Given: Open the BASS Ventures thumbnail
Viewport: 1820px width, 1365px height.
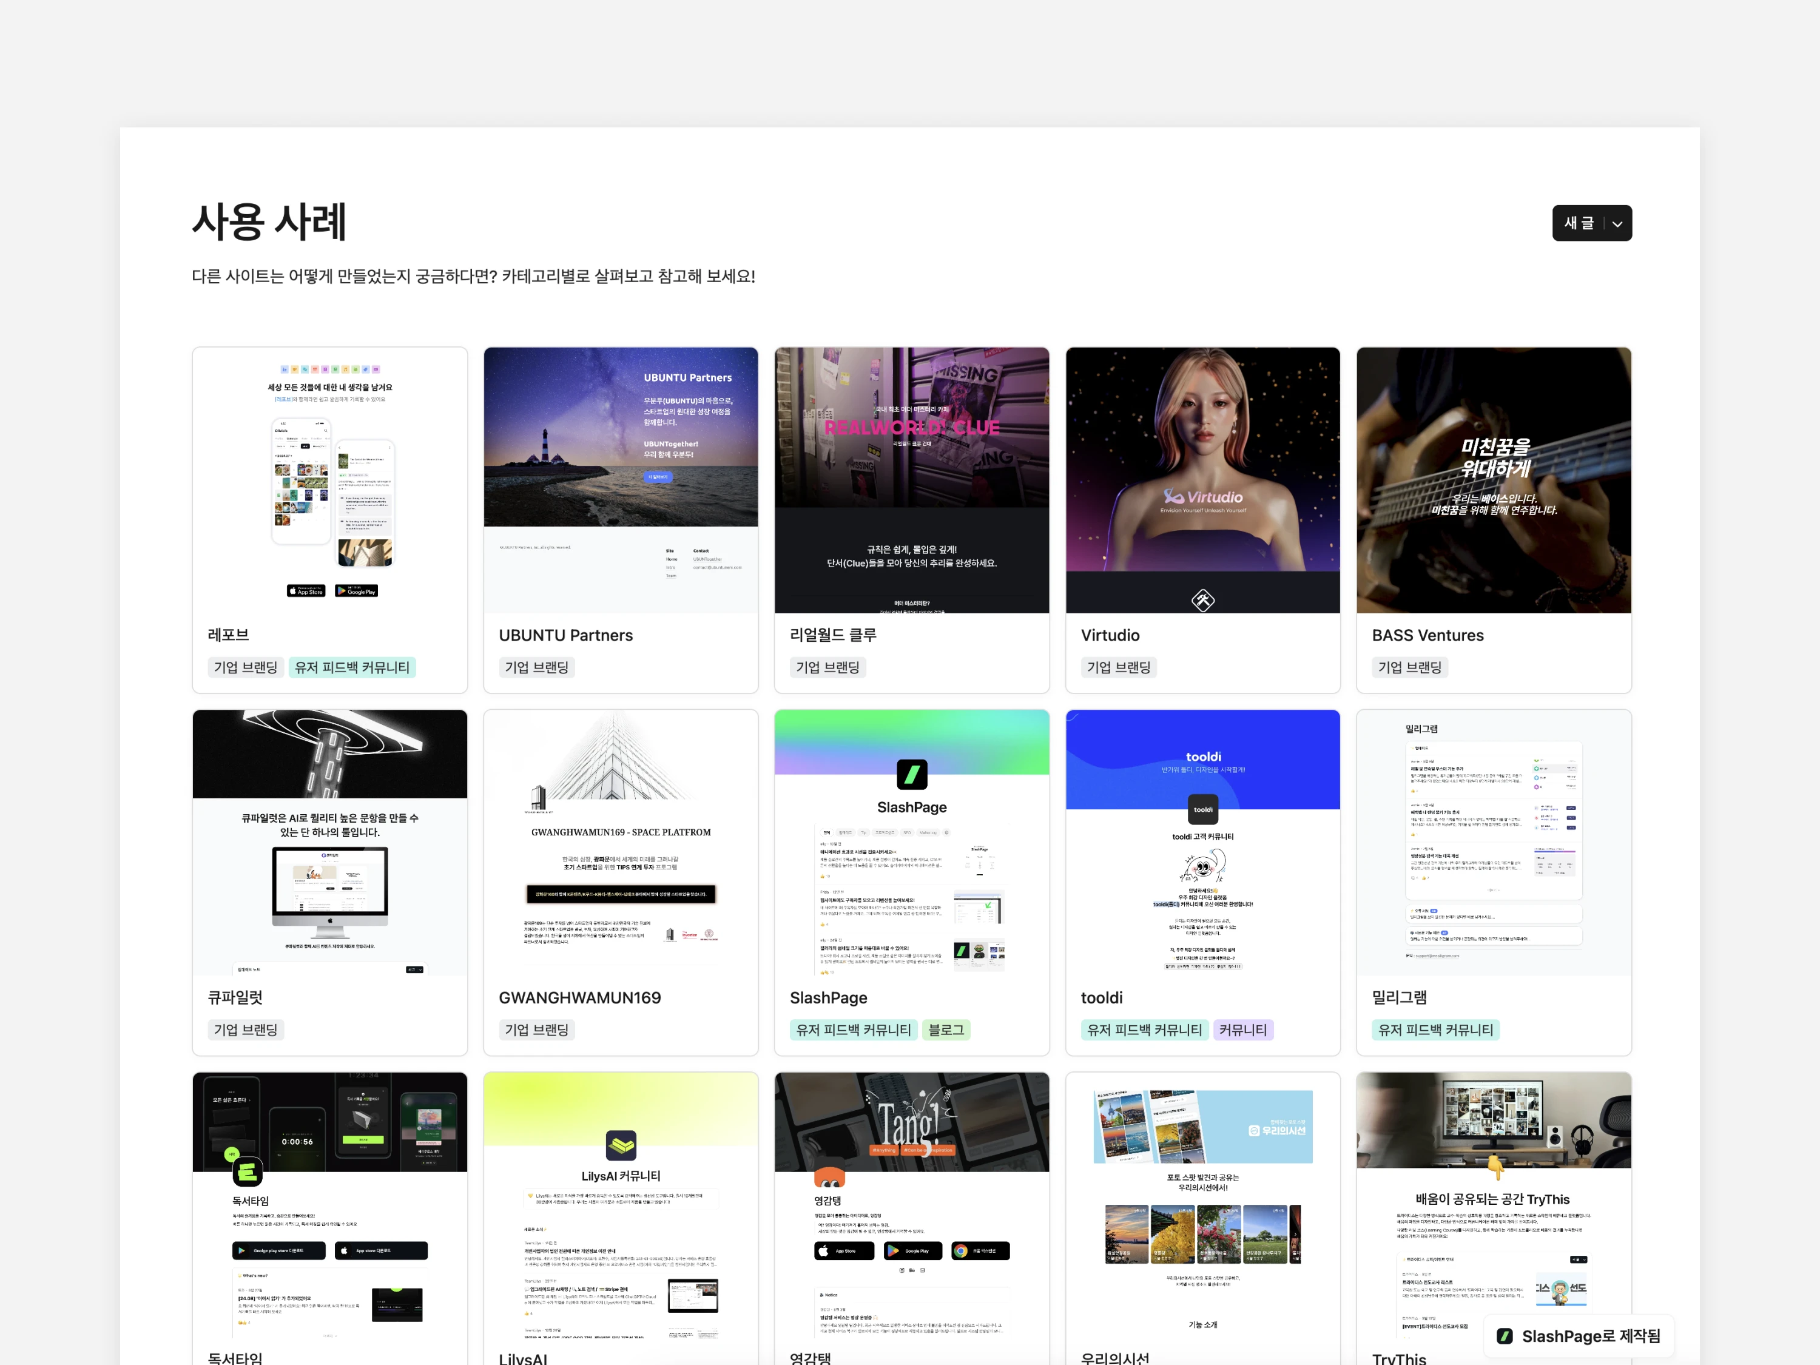Looking at the screenshot, I should pos(1494,480).
